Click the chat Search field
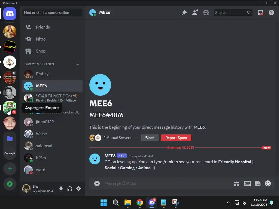 click(x=233, y=13)
